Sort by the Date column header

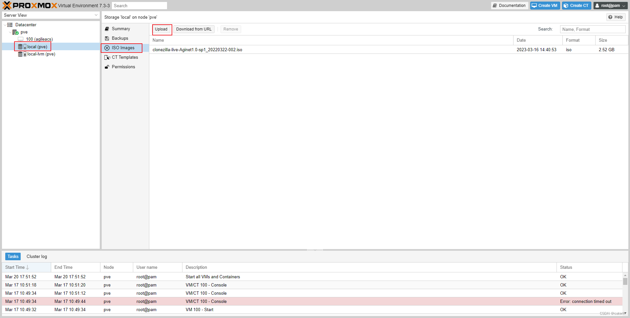pos(538,40)
